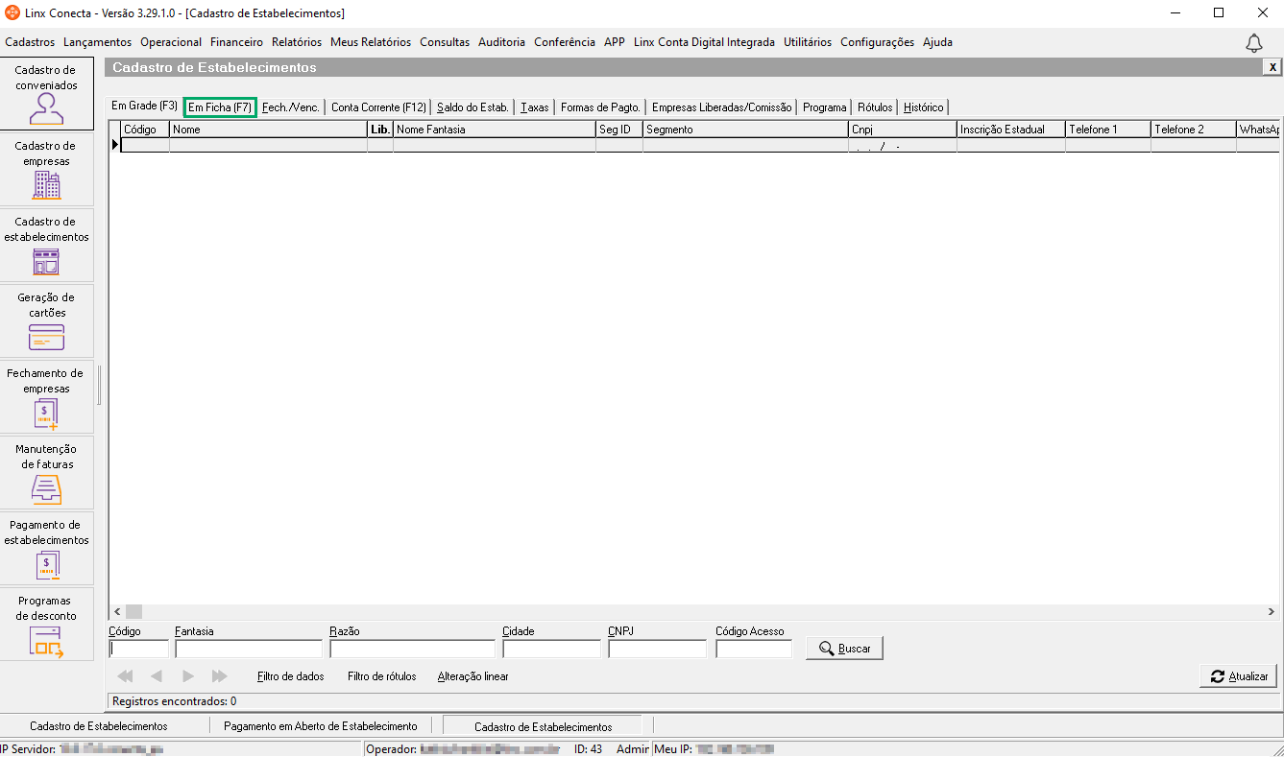Click the Inscrição Estadual column header
Screen dimensions: 1284x757
click(1011, 130)
